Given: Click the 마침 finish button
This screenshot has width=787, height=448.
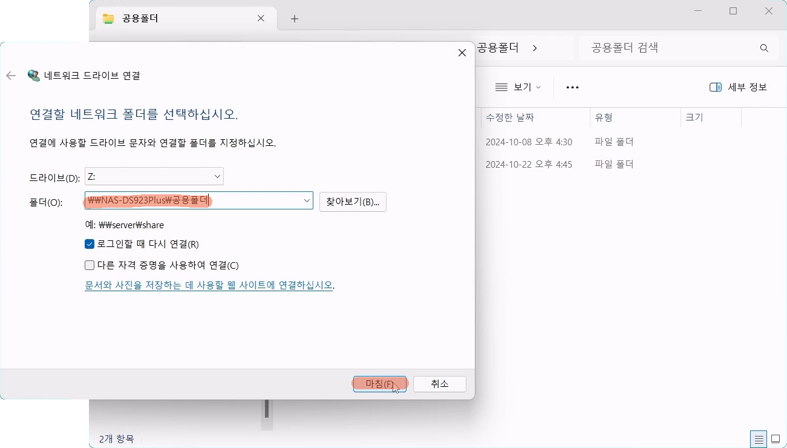Looking at the screenshot, I should pos(379,384).
